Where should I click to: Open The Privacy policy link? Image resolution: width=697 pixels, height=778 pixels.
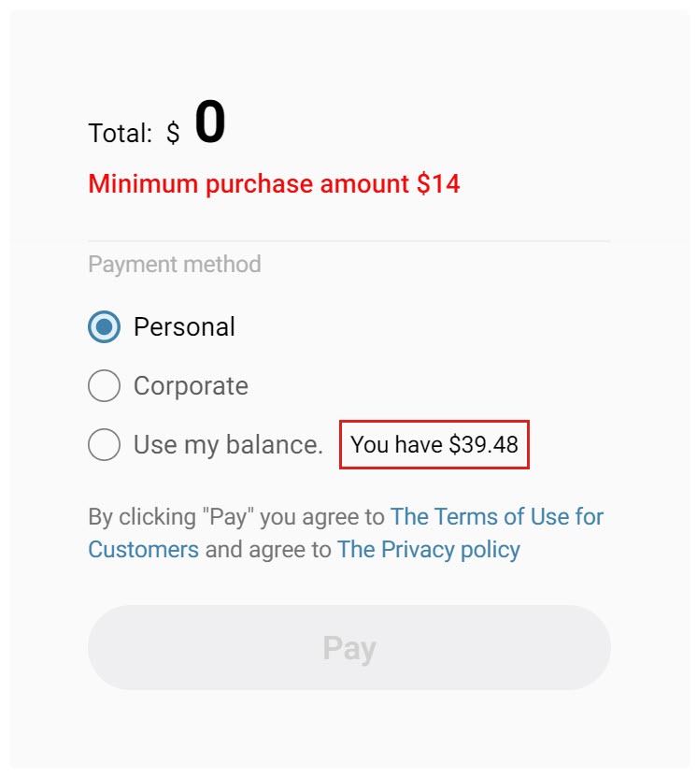click(428, 549)
